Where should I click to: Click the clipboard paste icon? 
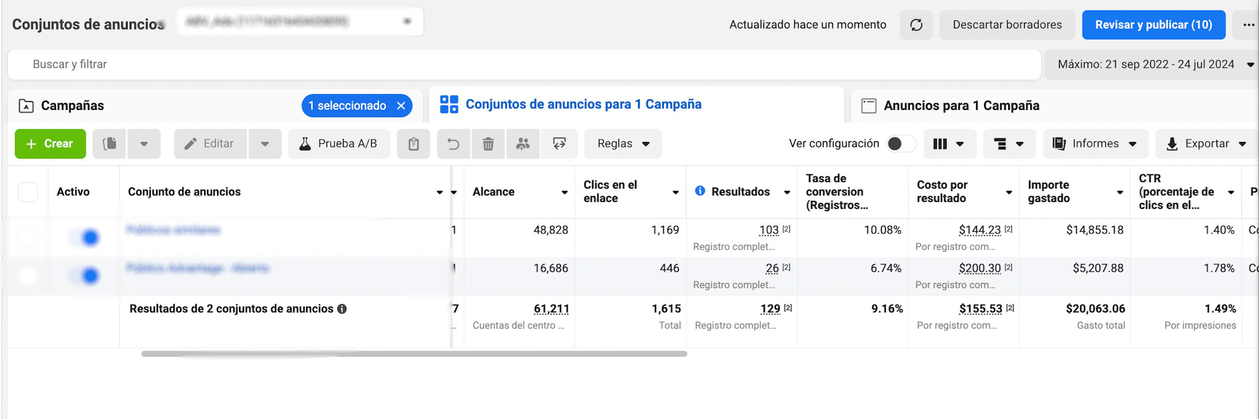pyautogui.click(x=414, y=144)
